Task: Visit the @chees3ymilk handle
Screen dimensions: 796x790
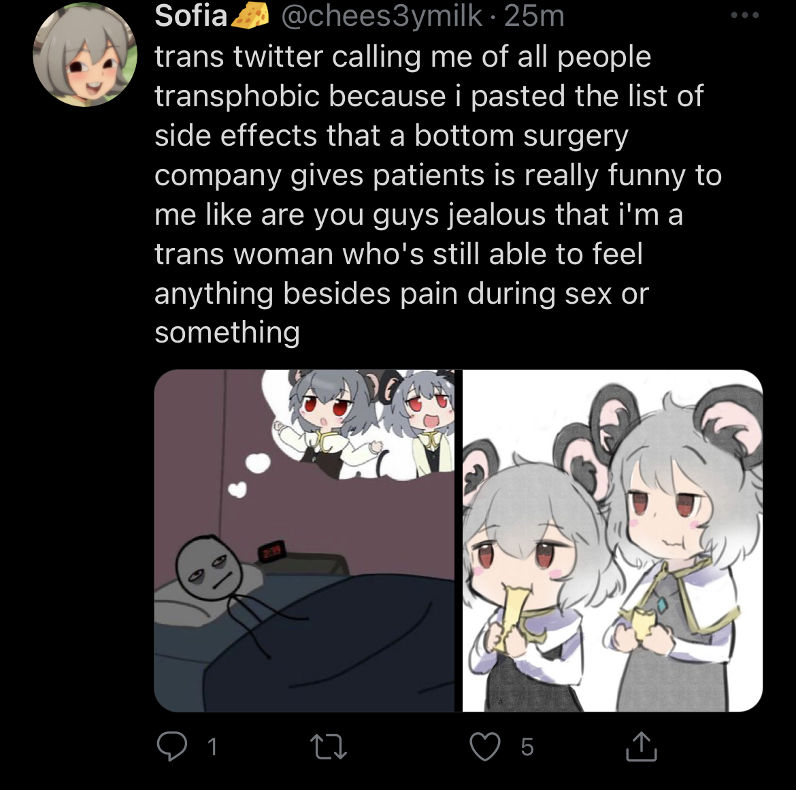Action: 381,16
